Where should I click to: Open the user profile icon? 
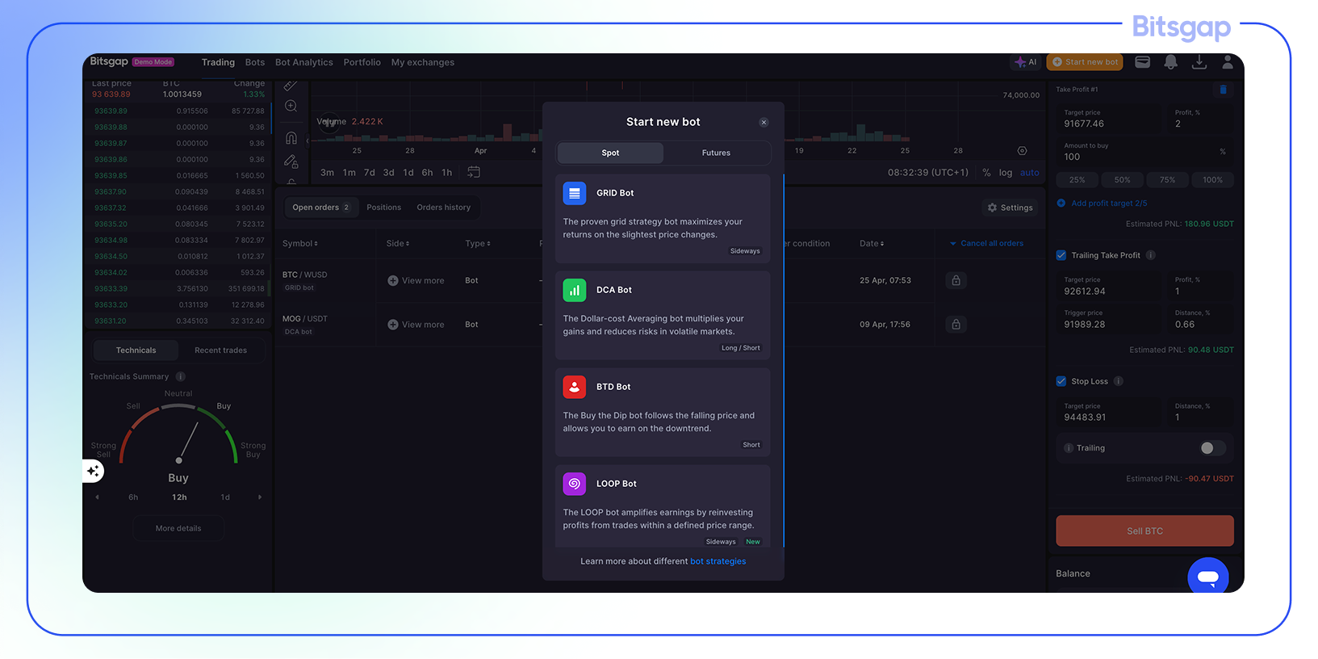[1228, 62]
